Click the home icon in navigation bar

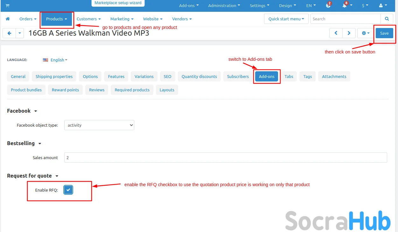coord(8,19)
